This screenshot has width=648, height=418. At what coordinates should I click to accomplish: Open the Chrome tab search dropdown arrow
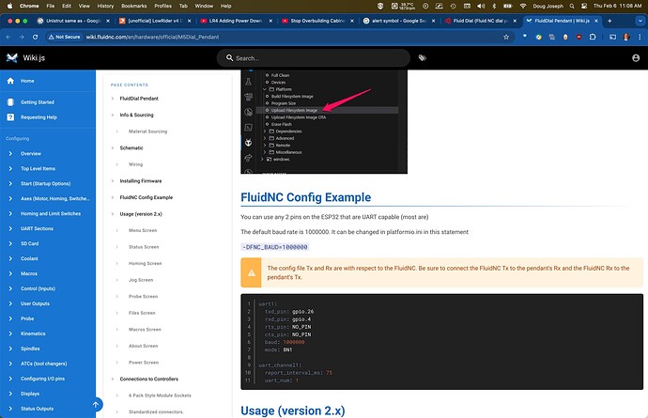[x=640, y=21]
